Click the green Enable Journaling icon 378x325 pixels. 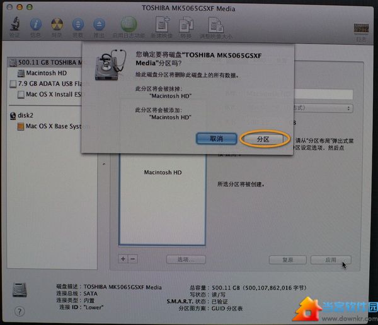(129, 25)
